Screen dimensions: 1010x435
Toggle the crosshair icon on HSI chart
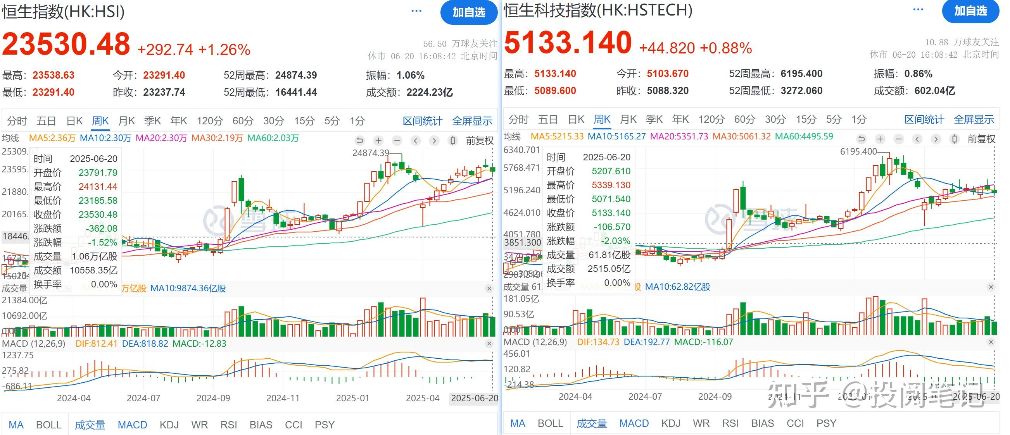tap(453, 140)
